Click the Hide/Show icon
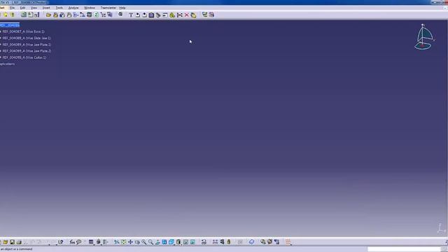This screenshot has width=448, height=252. (185, 242)
